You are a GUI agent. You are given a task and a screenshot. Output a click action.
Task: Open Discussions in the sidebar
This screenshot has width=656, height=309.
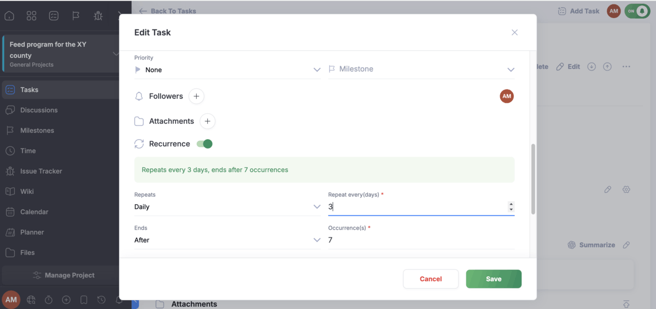60,110
